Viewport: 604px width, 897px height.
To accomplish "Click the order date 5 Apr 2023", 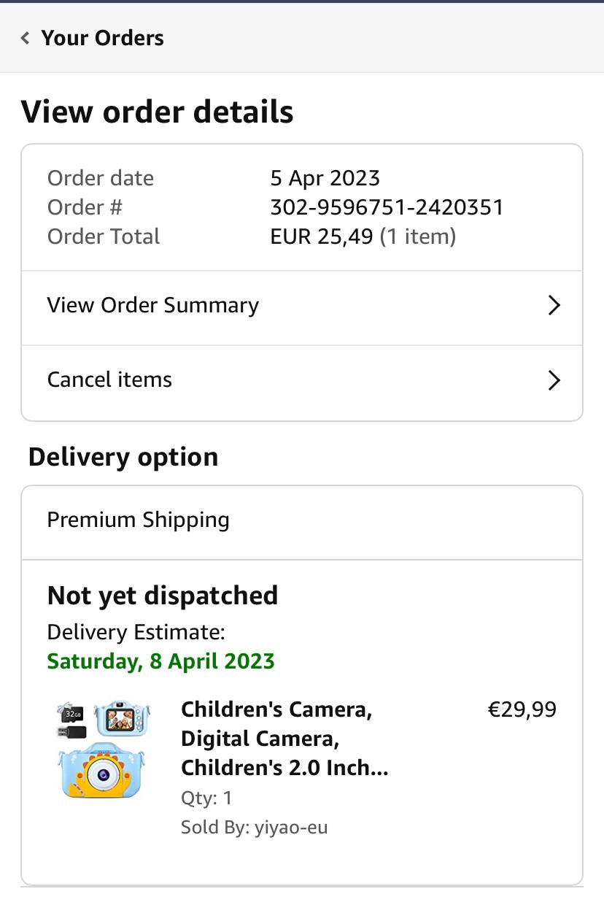I will [325, 178].
